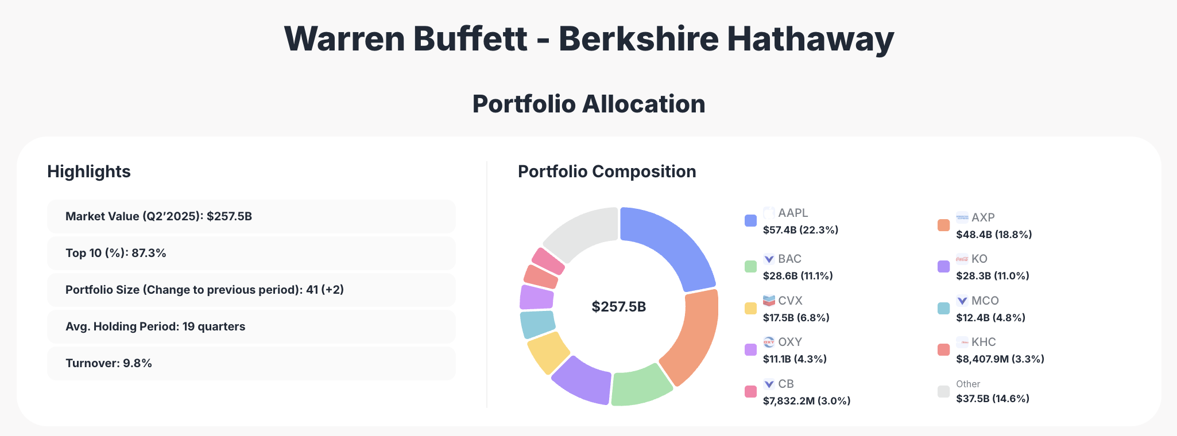
Task: Click the AAPL company logo icon
Action: tap(769, 213)
